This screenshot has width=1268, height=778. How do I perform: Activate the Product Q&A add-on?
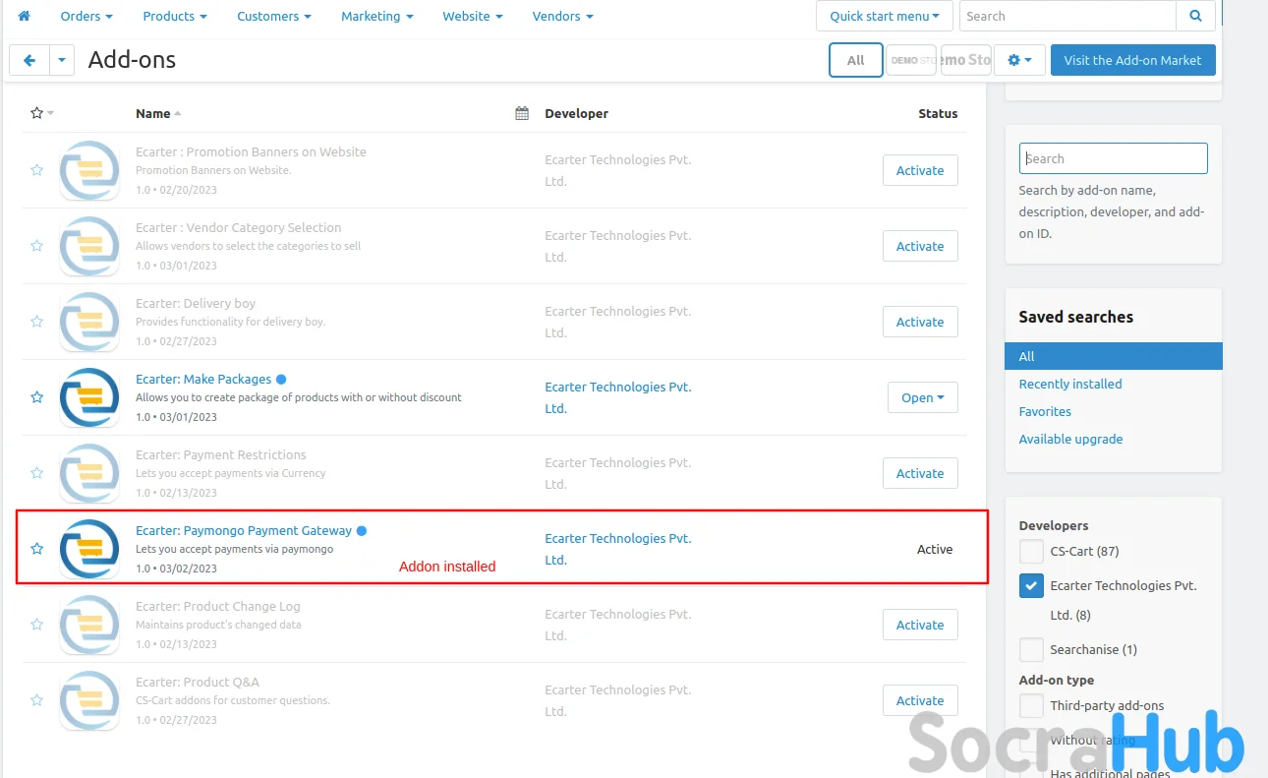[920, 700]
